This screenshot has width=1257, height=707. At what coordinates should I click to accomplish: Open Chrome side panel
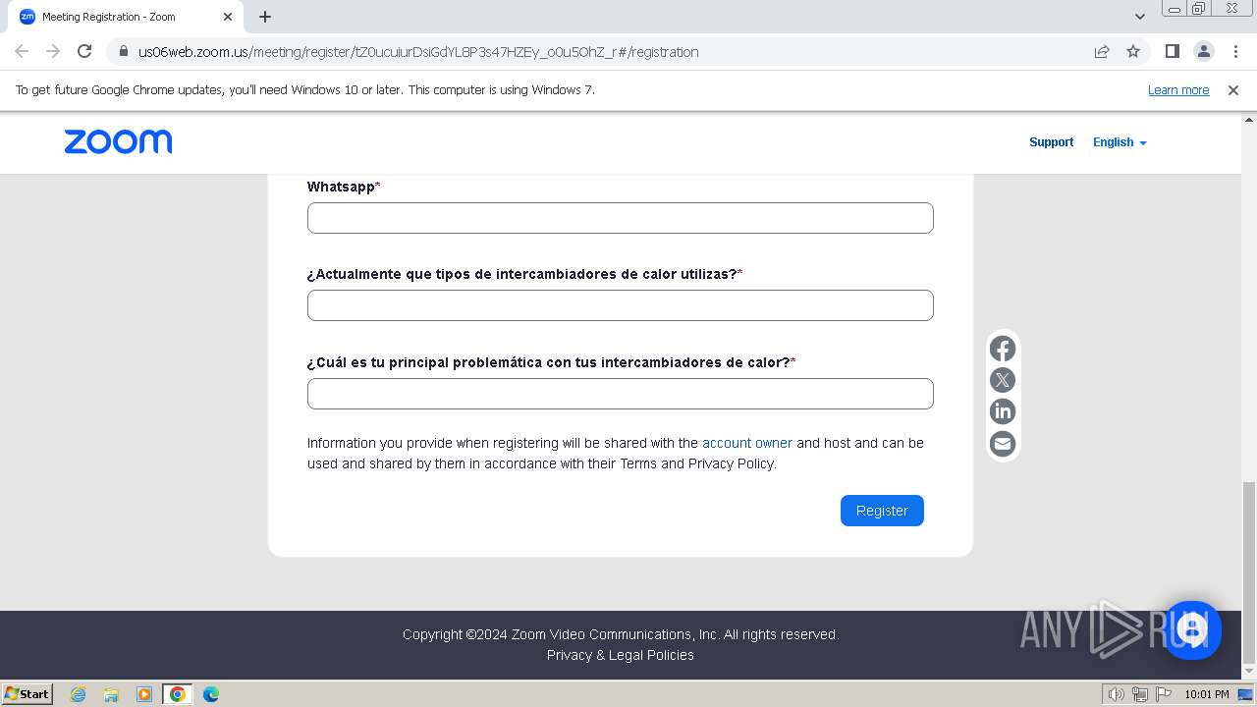[1172, 51]
